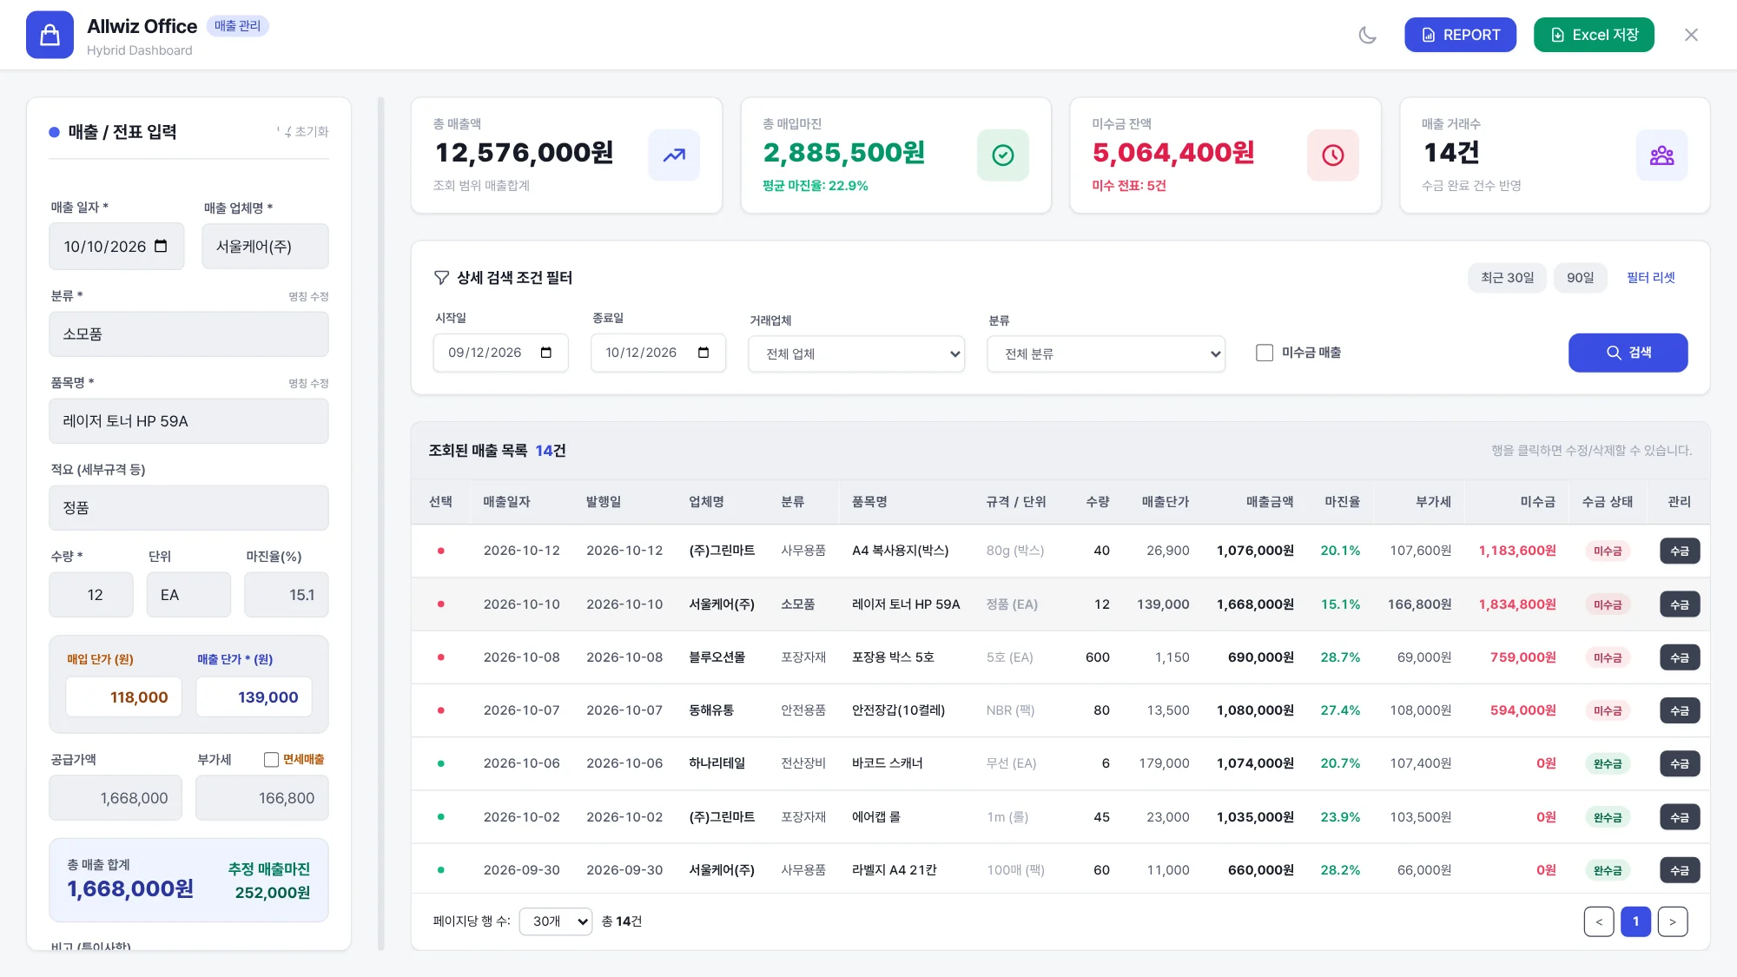Image resolution: width=1737 pixels, height=977 pixels.
Task: Open calendar picker for 종료일 field
Action: [x=703, y=353]
